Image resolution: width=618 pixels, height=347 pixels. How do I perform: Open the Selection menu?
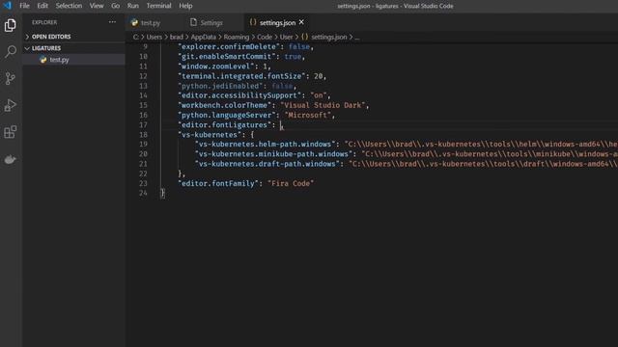(69, 6)
